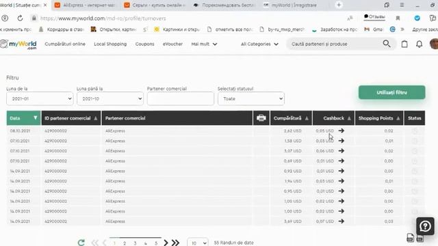Image resolution: width=438 pixels, height=246 pixels.
Task: Open the Luna de la dropdown
Action: coord(40,98)
